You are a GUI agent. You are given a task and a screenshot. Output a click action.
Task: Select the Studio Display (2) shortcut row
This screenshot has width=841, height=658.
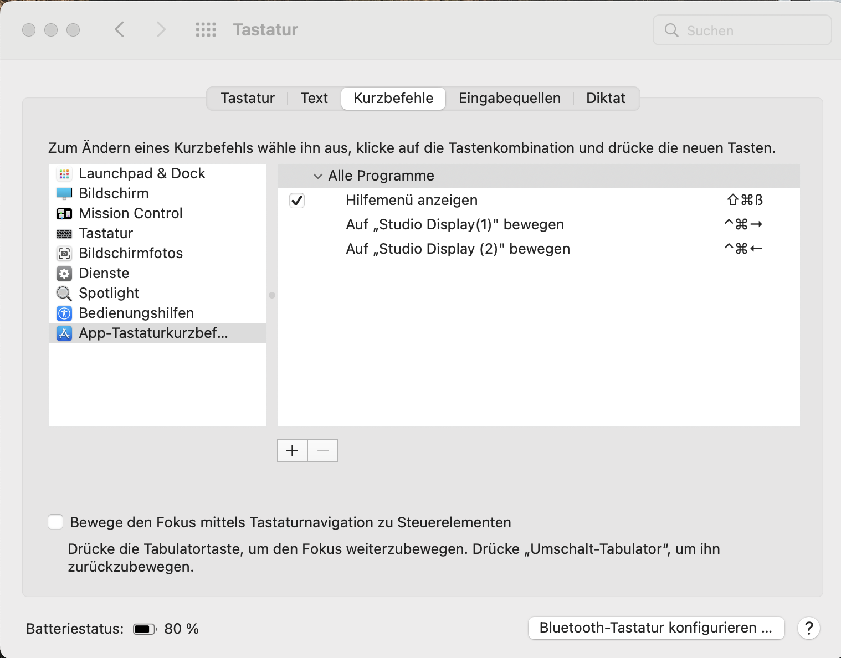458,249
